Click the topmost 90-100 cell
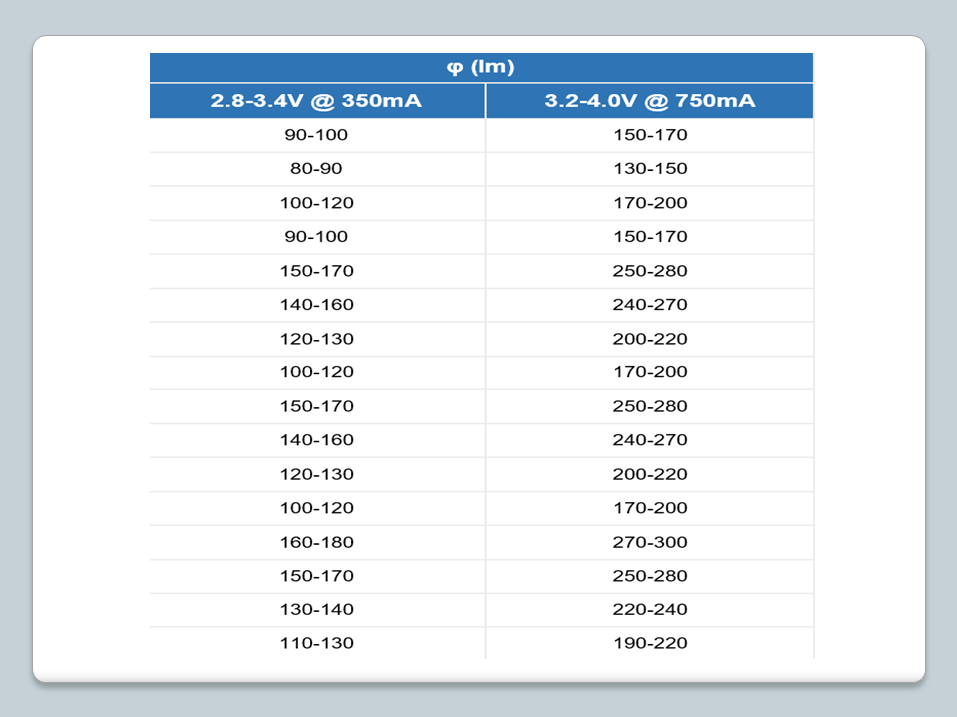957x717 pixels. [317, 135]
